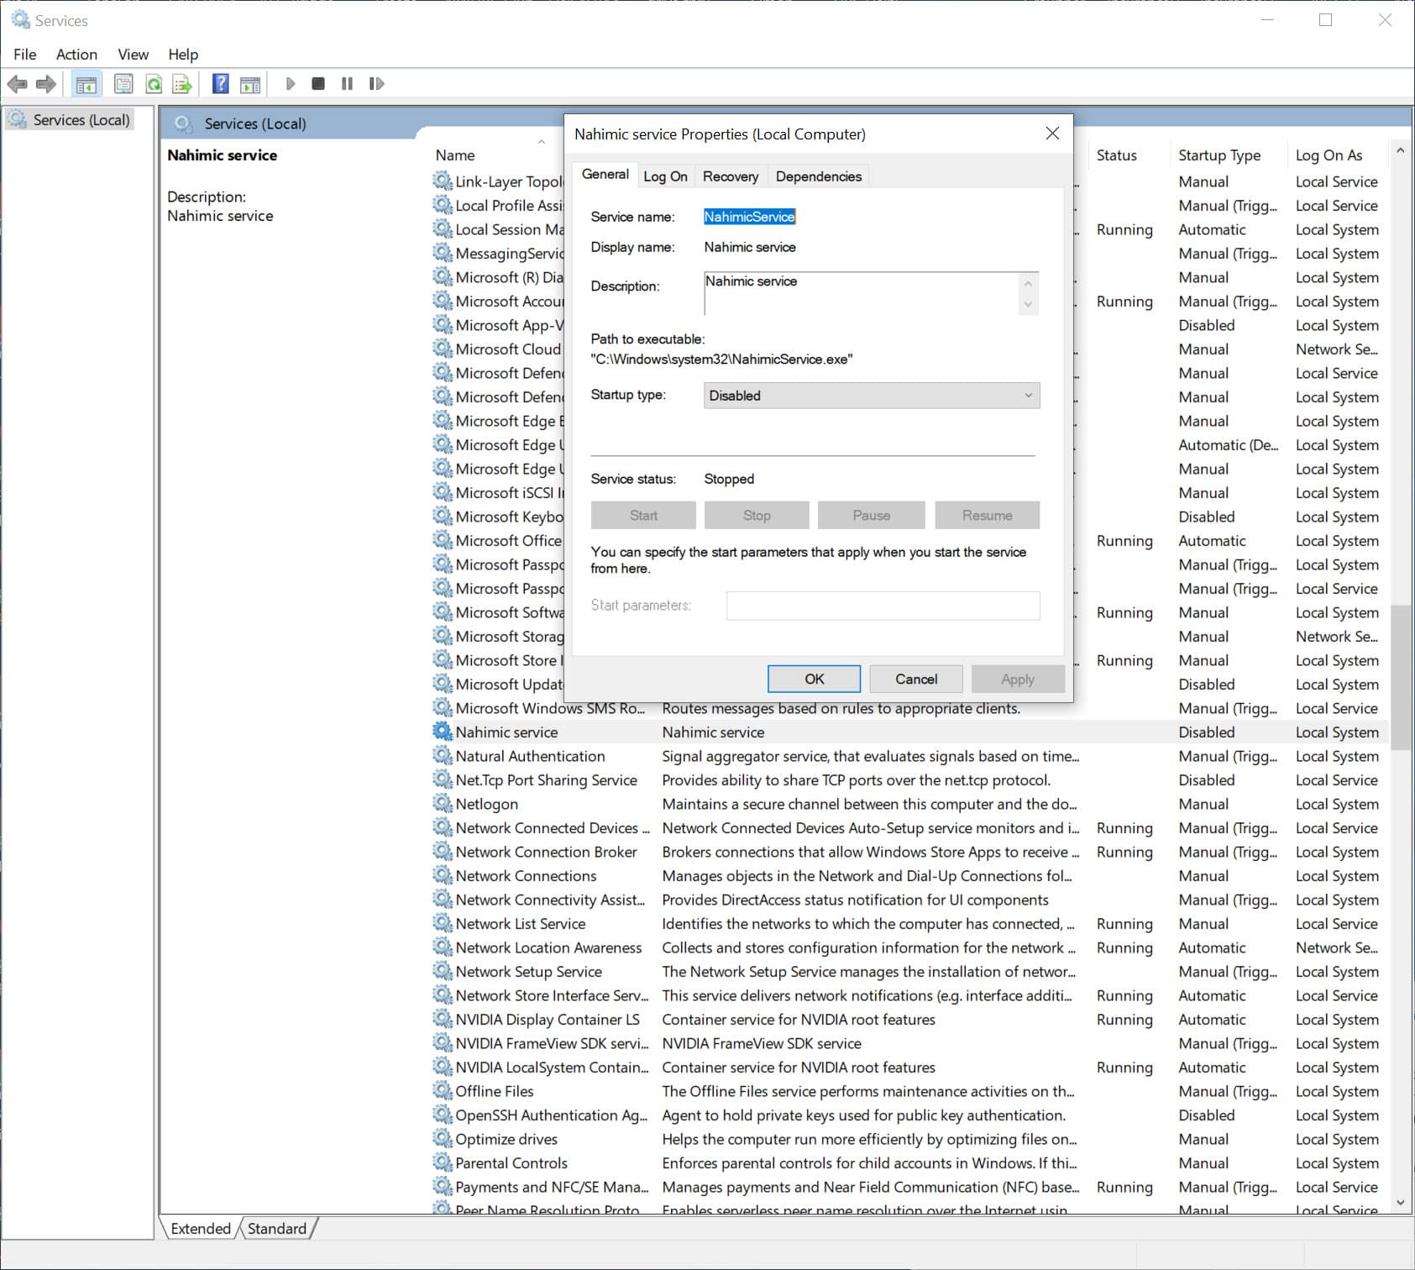Open the Properties icon in the toolbar

pos(123,83)
